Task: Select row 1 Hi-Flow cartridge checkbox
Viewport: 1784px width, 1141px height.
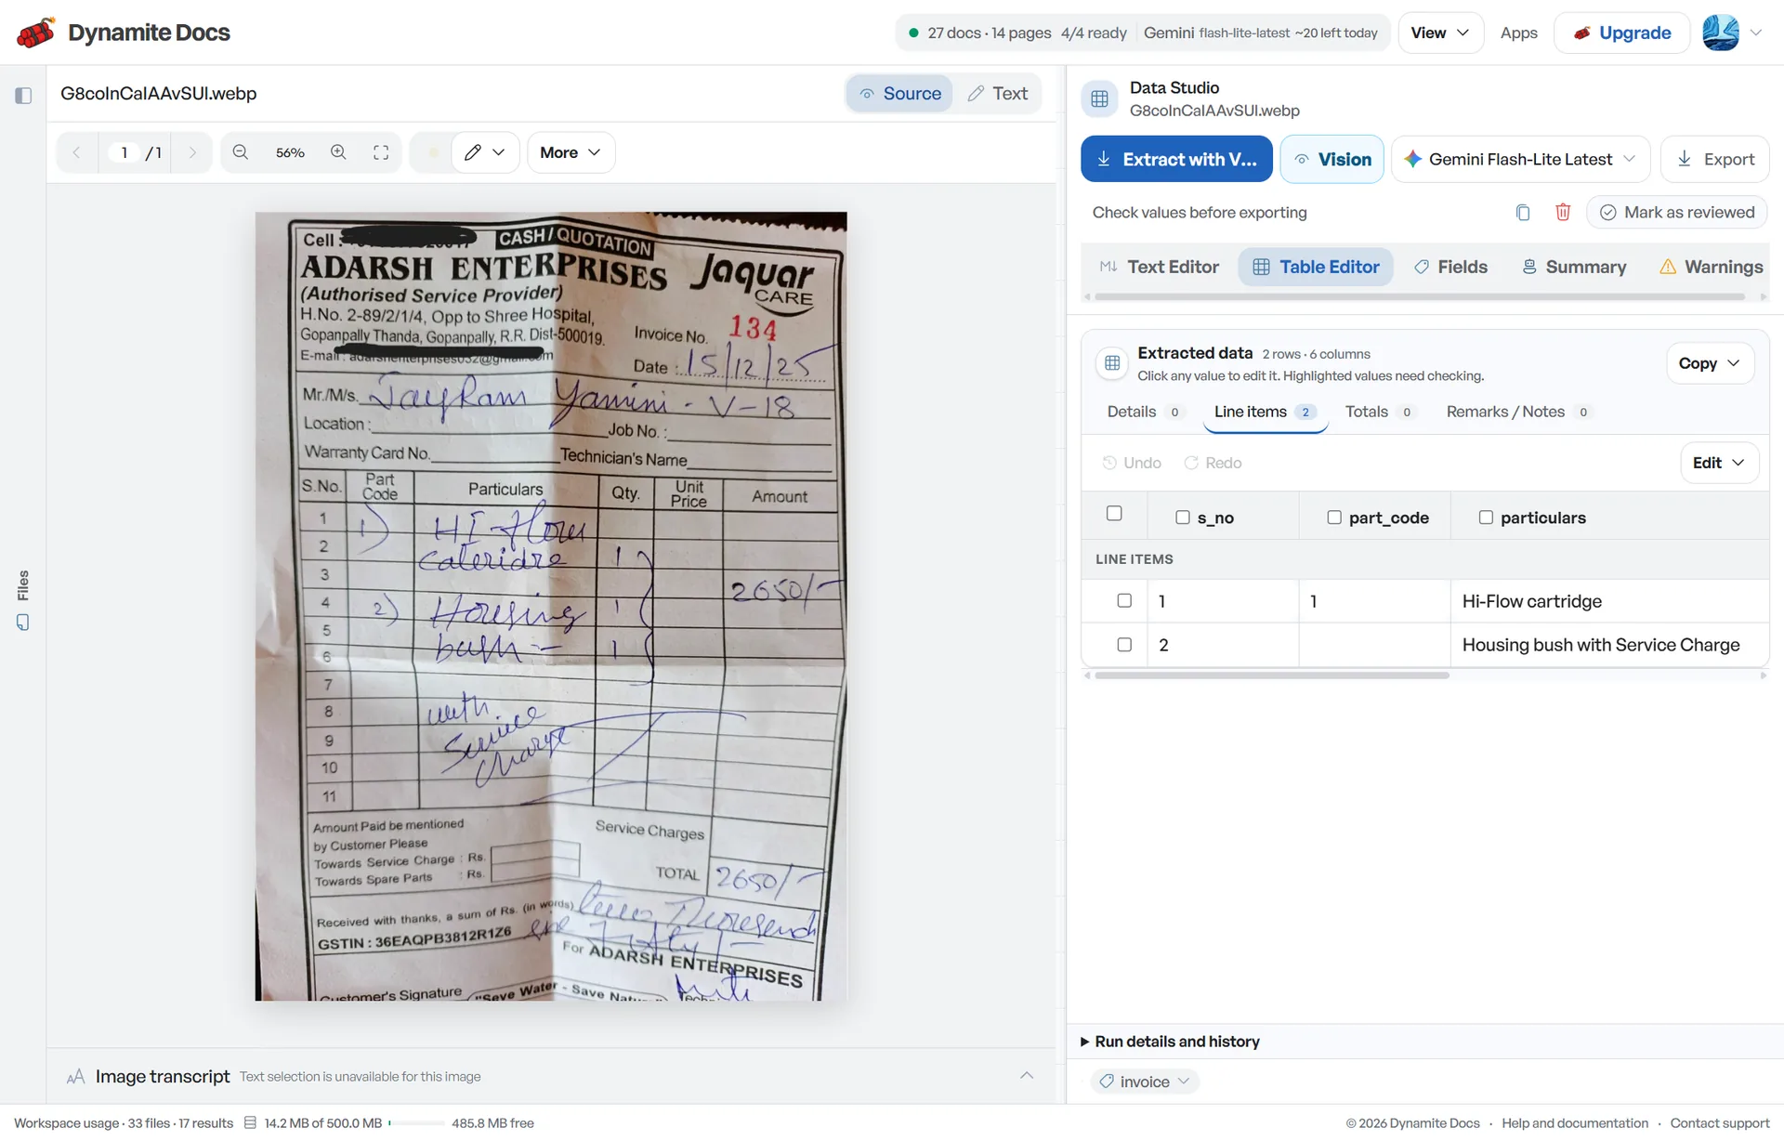Action: click(1124, 601)
